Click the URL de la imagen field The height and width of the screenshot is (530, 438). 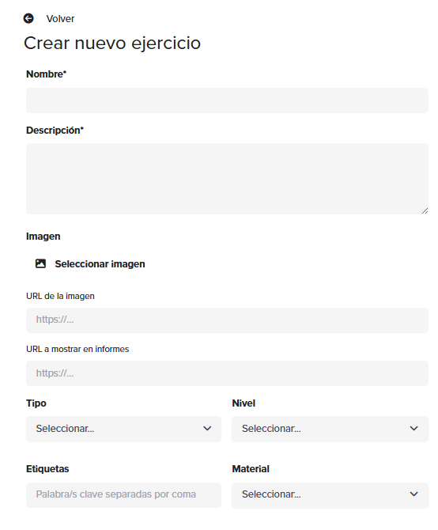pos(227,320)
